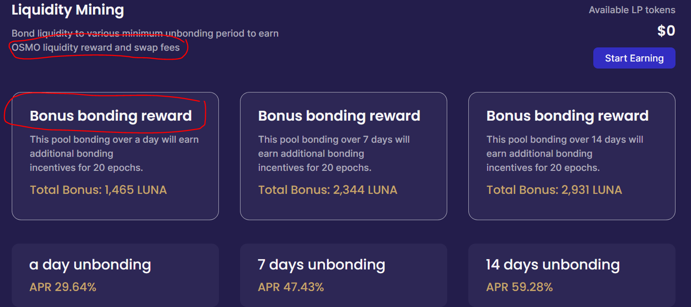
Task: Click the APR 59.28% value
Action: [x=519, y=287]
